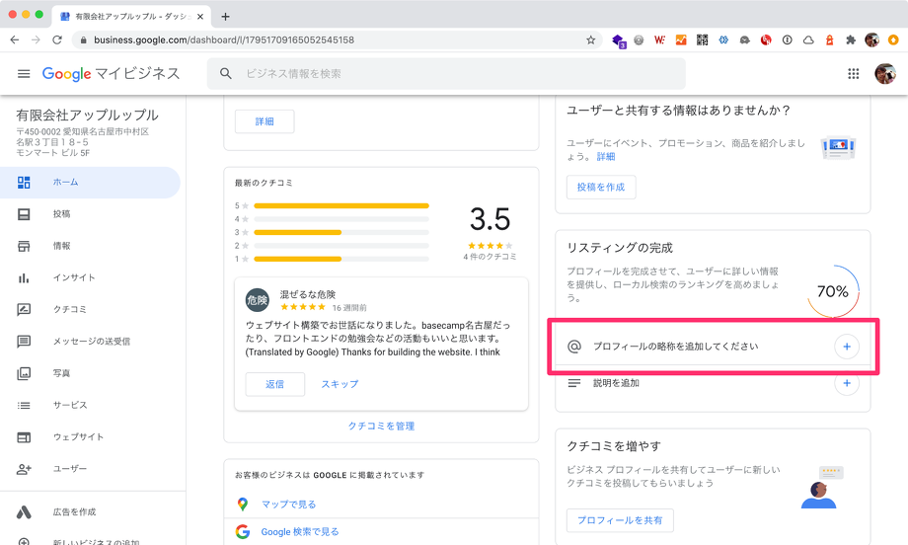
Task: Open クチコミ in the sidebar
Action: [68, 310]
